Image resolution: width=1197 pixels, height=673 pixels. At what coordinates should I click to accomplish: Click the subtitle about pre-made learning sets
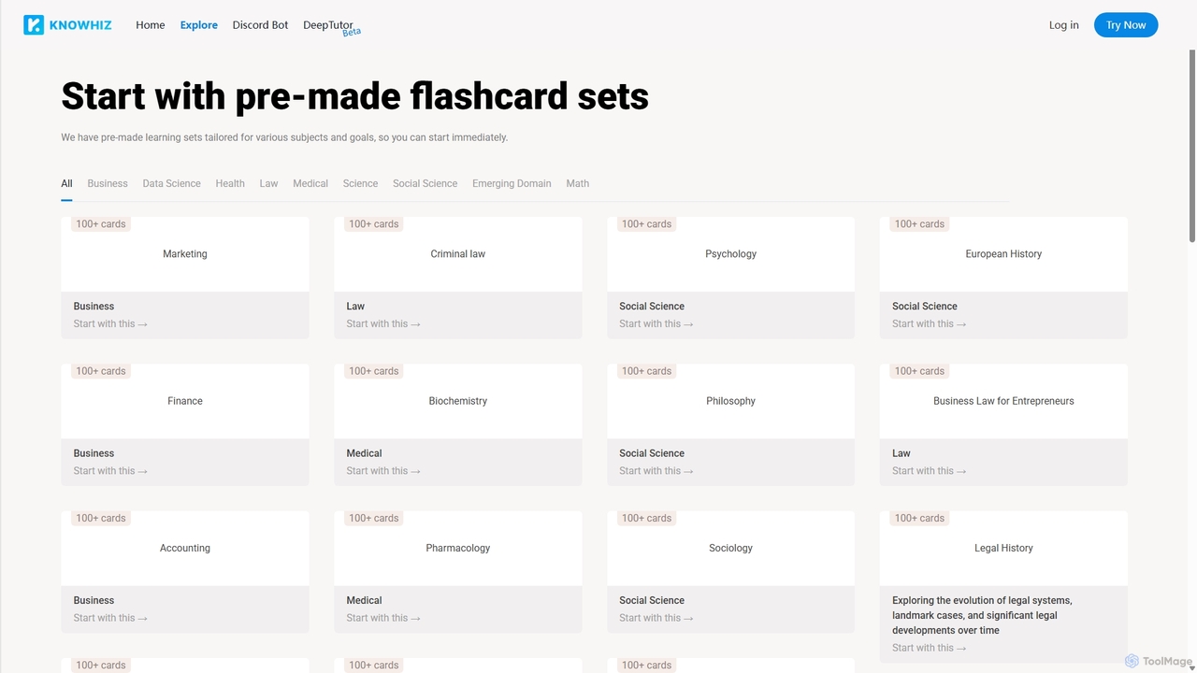(284, 137)
